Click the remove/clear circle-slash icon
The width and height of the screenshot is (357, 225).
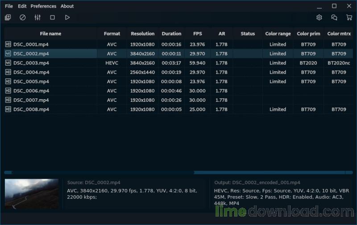(x=23, y=17)
